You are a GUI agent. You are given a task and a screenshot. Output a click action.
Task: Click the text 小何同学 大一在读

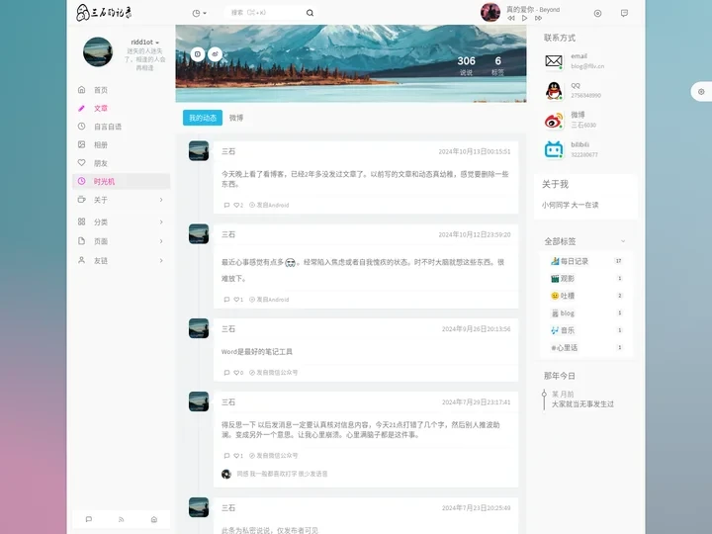click(x=570, y=206)
